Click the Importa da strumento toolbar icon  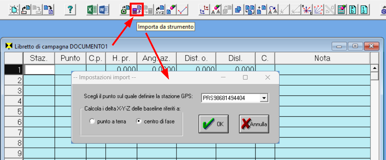point(137,10)
